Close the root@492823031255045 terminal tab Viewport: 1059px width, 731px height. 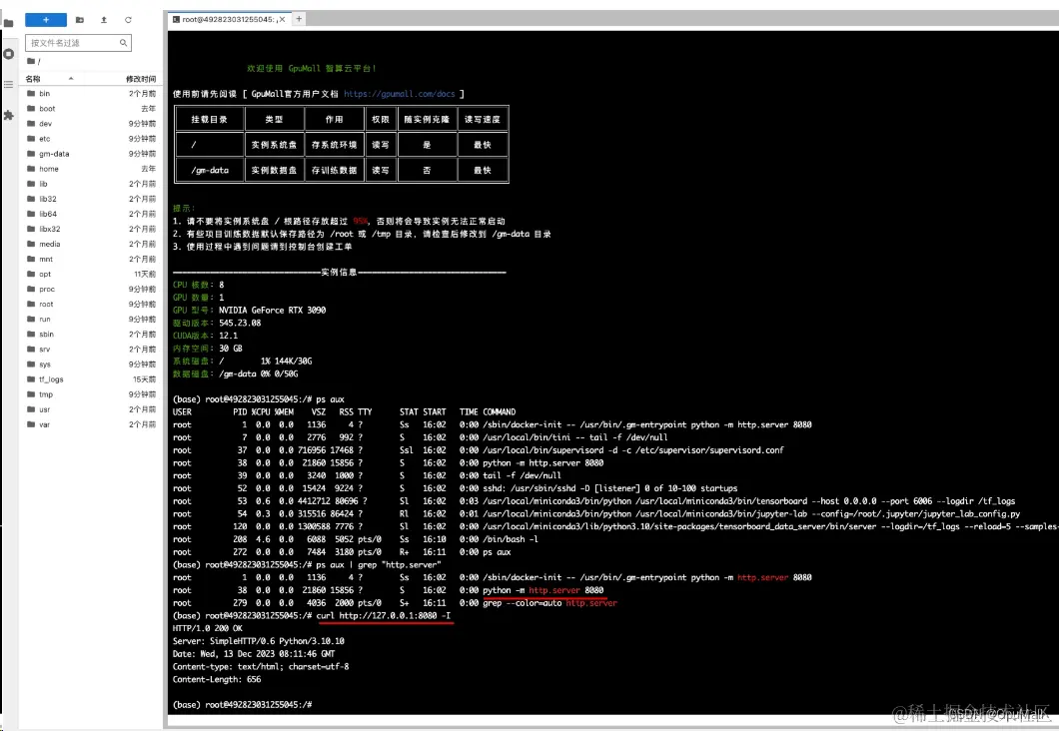283,20
